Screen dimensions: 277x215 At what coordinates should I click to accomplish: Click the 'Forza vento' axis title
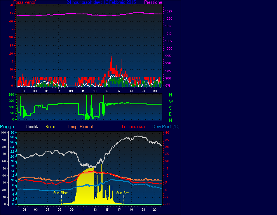[25, 2]
